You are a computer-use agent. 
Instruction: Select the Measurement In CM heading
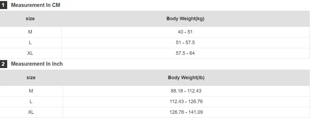click(x=36, y=5)
